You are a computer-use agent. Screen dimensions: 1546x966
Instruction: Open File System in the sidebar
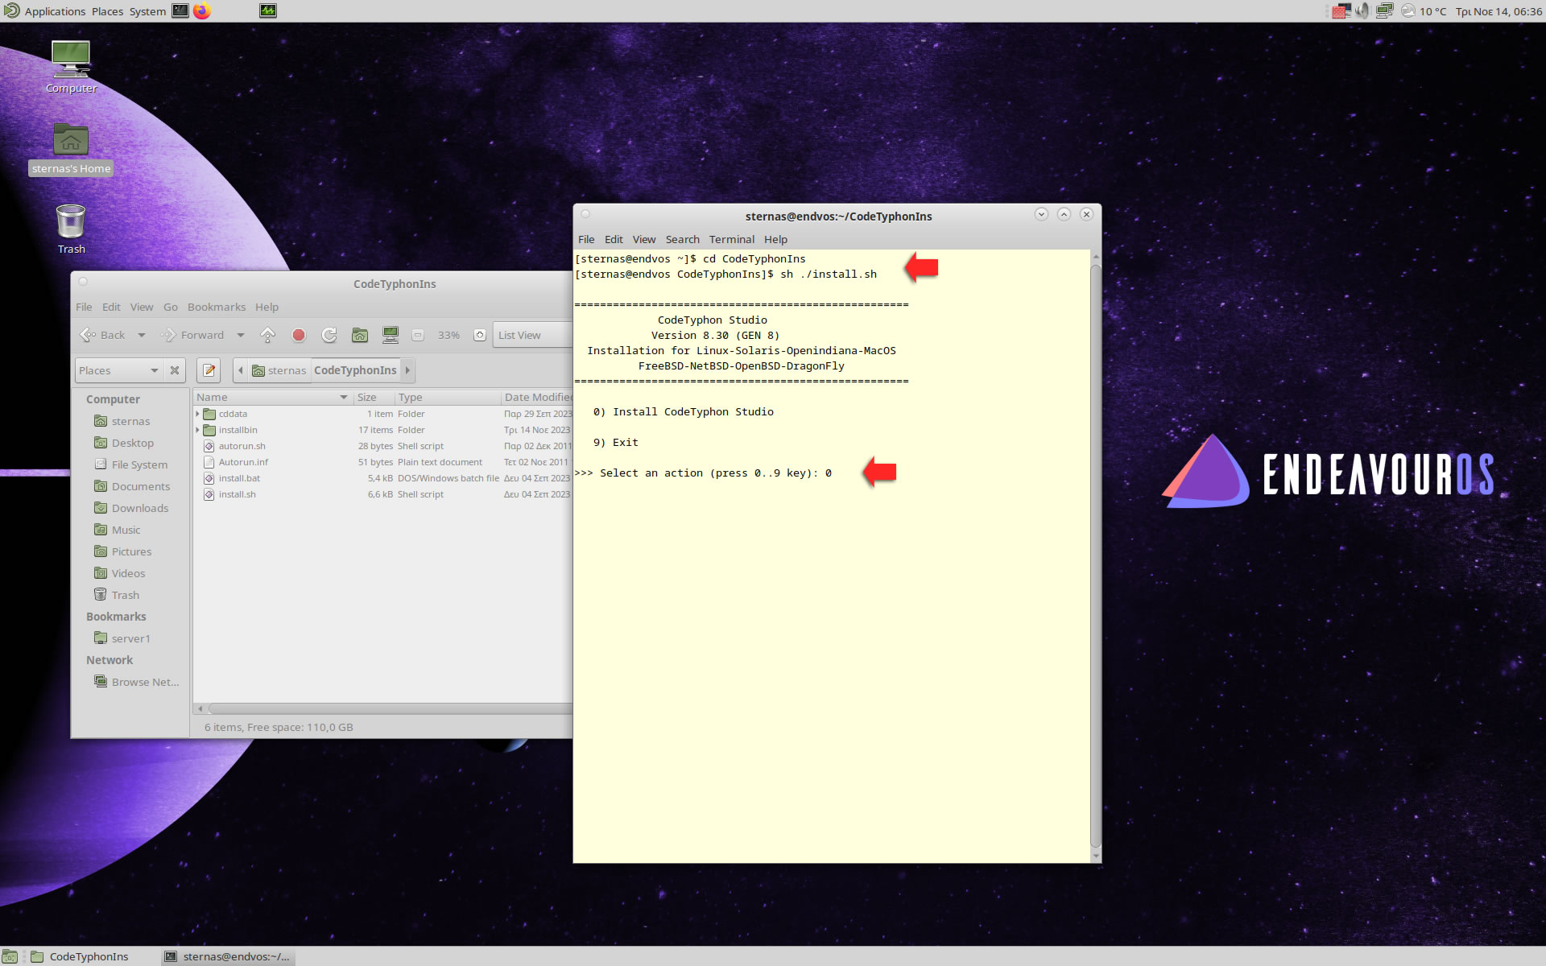click(139, 464)
